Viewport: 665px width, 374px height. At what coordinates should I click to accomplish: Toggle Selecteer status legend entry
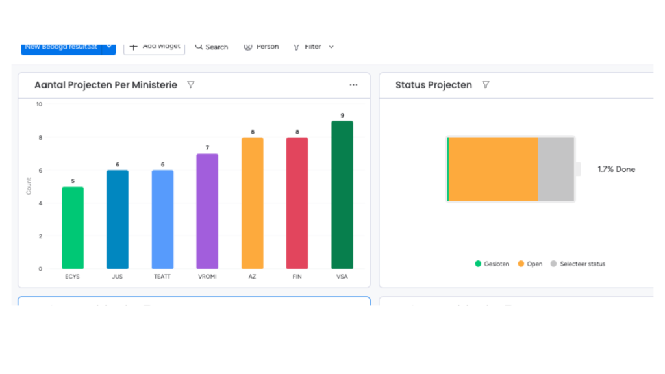(x=577, y=264)
